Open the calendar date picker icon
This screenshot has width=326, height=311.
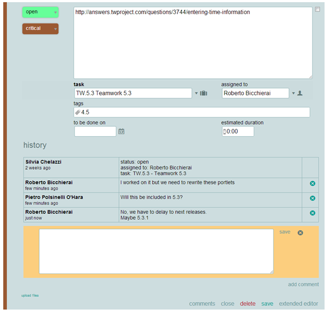[121, 131]
